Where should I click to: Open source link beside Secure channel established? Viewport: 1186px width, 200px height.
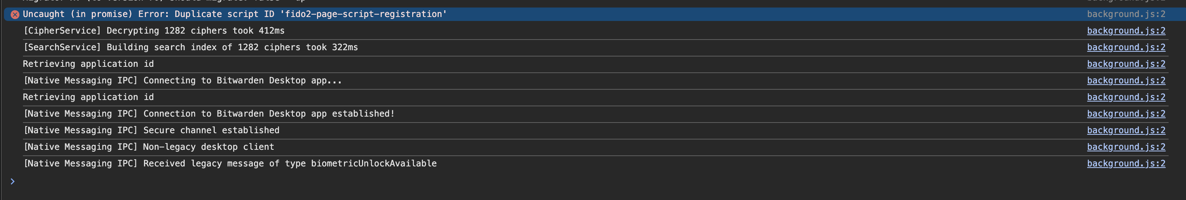point(1126,130)
